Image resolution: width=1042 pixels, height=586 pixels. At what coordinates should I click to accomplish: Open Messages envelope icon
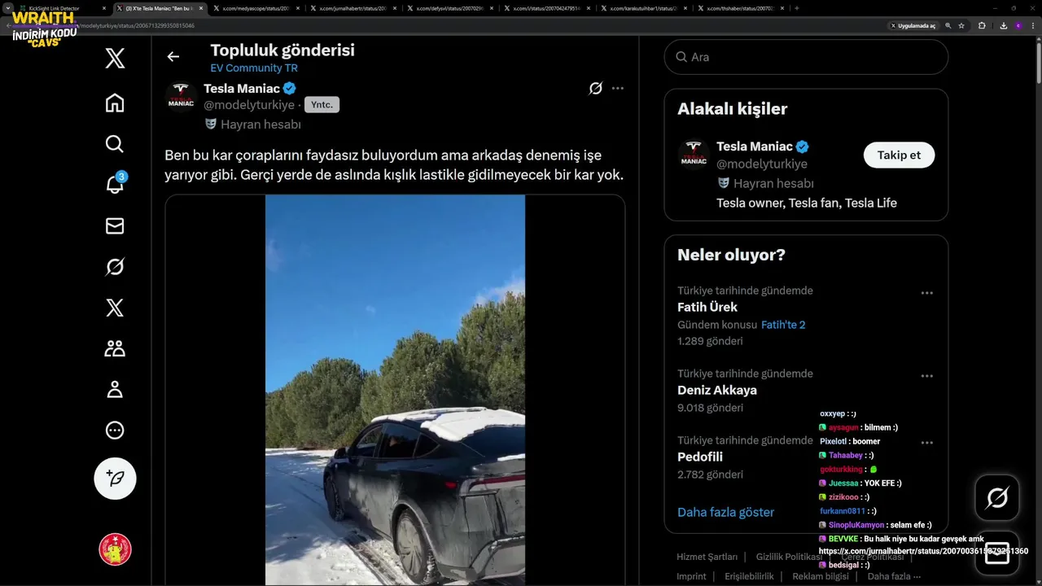click(x=115, y=225)
